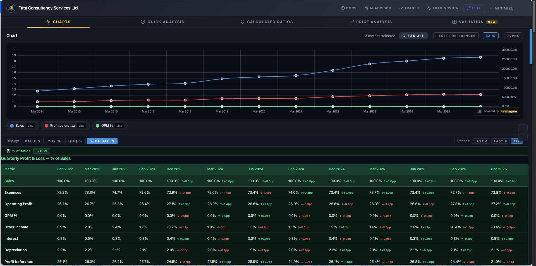This screenshot has height=266, width=536.
Task: Switch display to YoY %
Action: click(x=54, y=141)
